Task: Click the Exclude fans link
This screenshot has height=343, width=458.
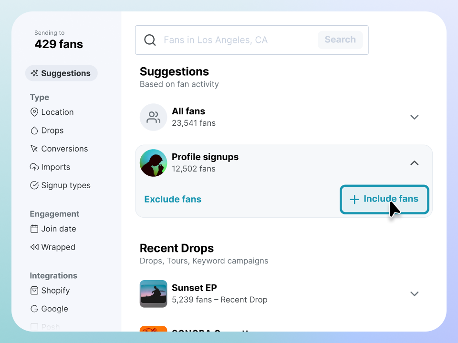Action: coord(173,199)
